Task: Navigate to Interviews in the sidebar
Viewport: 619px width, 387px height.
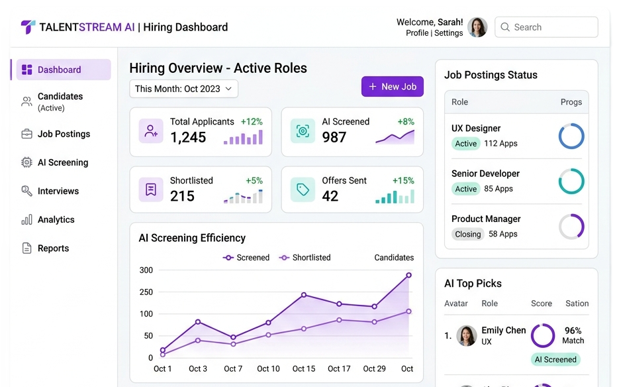Action: coord(64,191)
